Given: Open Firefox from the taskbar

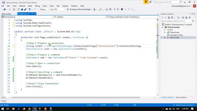Looking at the screenshot, I should 24,109.
